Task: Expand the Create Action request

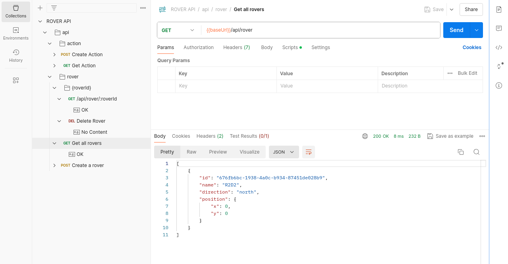Action: click(x=54, y=55)
